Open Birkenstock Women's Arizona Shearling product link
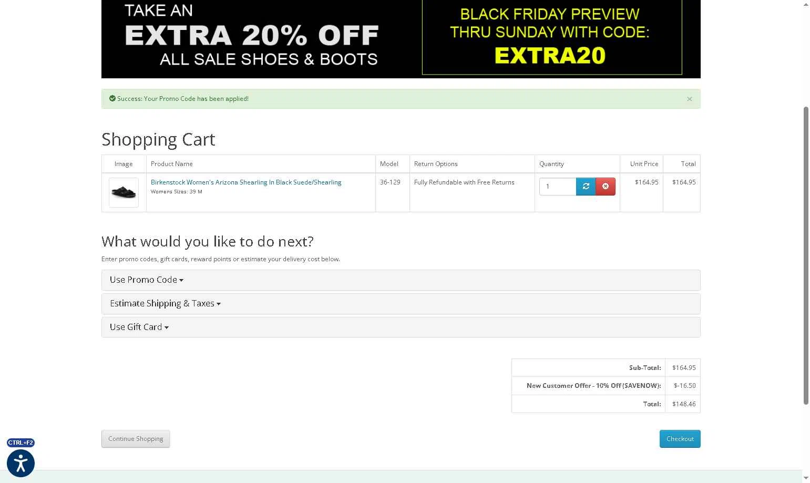Viewport: 810px width, 483px height. point(246,182)
